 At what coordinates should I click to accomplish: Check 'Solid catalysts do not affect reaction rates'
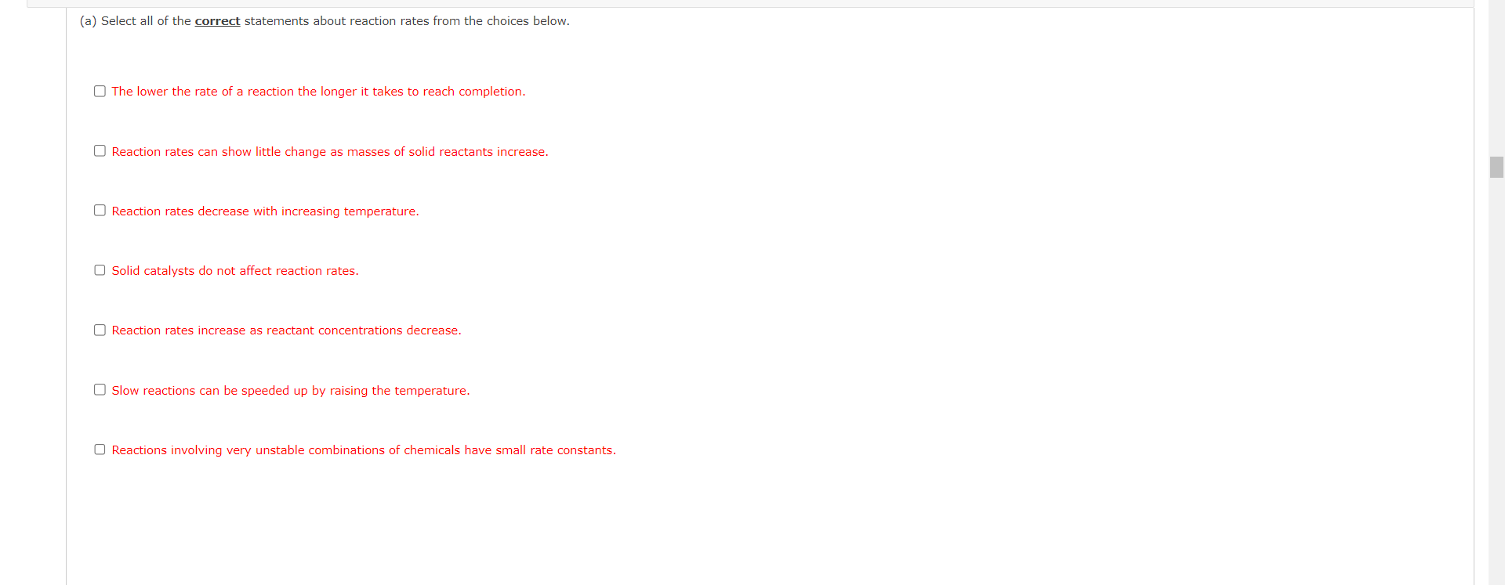tap(100, 270)
